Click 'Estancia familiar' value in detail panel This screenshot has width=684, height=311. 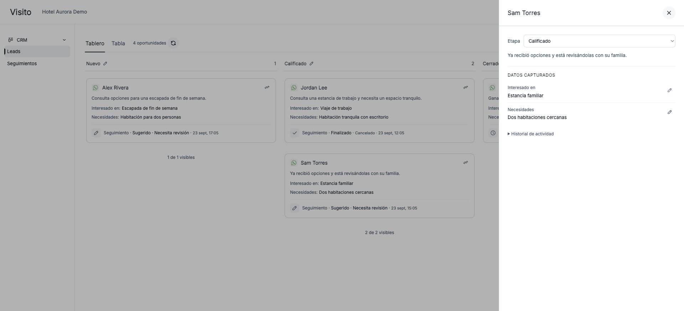click(x=525, y=95)
